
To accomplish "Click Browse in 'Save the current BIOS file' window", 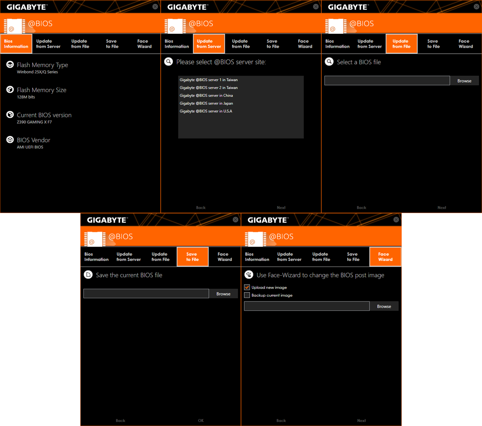I will (x=223, y=294).
